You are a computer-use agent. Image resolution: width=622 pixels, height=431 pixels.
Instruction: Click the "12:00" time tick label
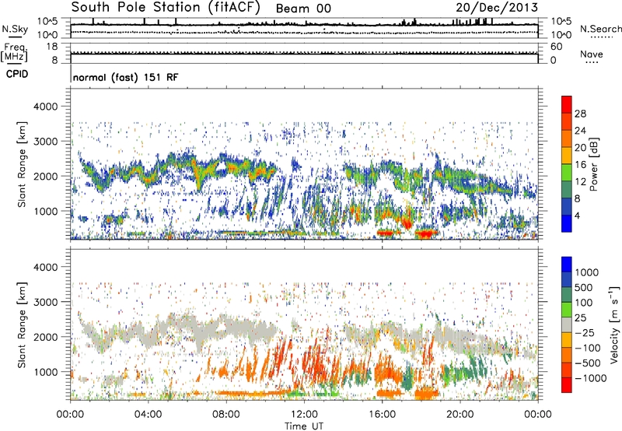pos(304,415)
